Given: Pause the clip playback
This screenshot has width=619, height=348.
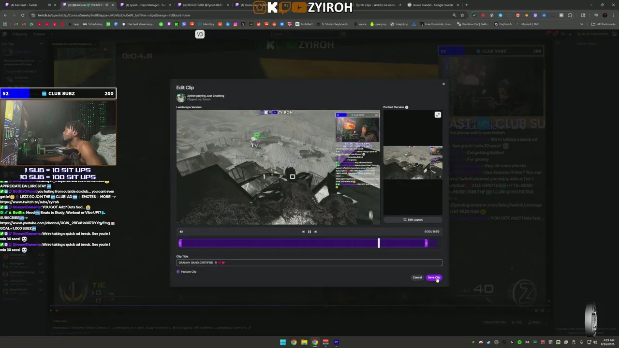Looking at the screenshot, I should click(x=309, y=232).
